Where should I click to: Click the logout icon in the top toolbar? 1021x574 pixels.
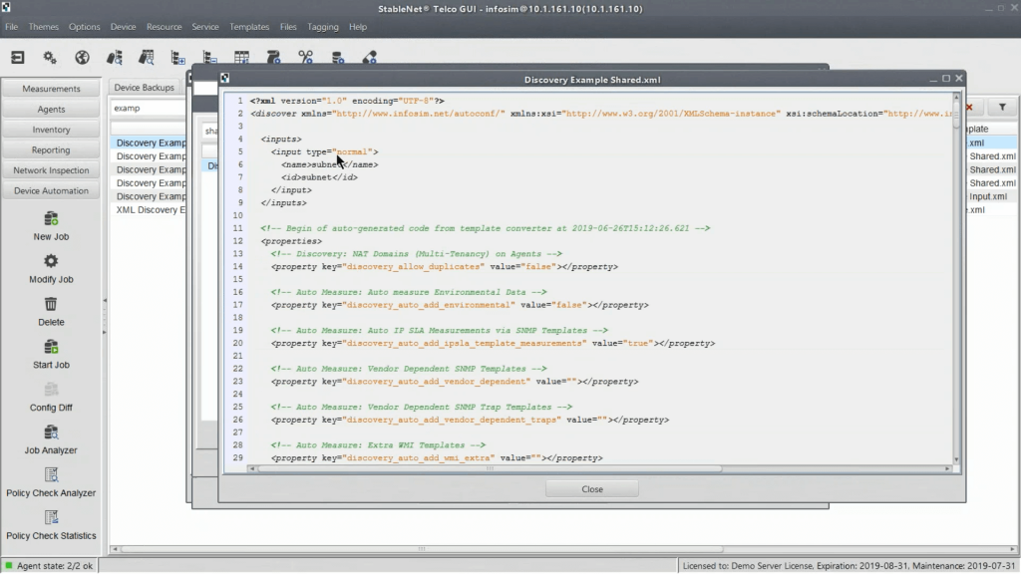18,58
